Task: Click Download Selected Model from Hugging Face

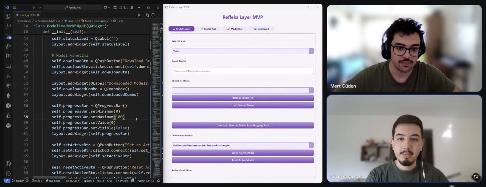Action: (242, 125)
